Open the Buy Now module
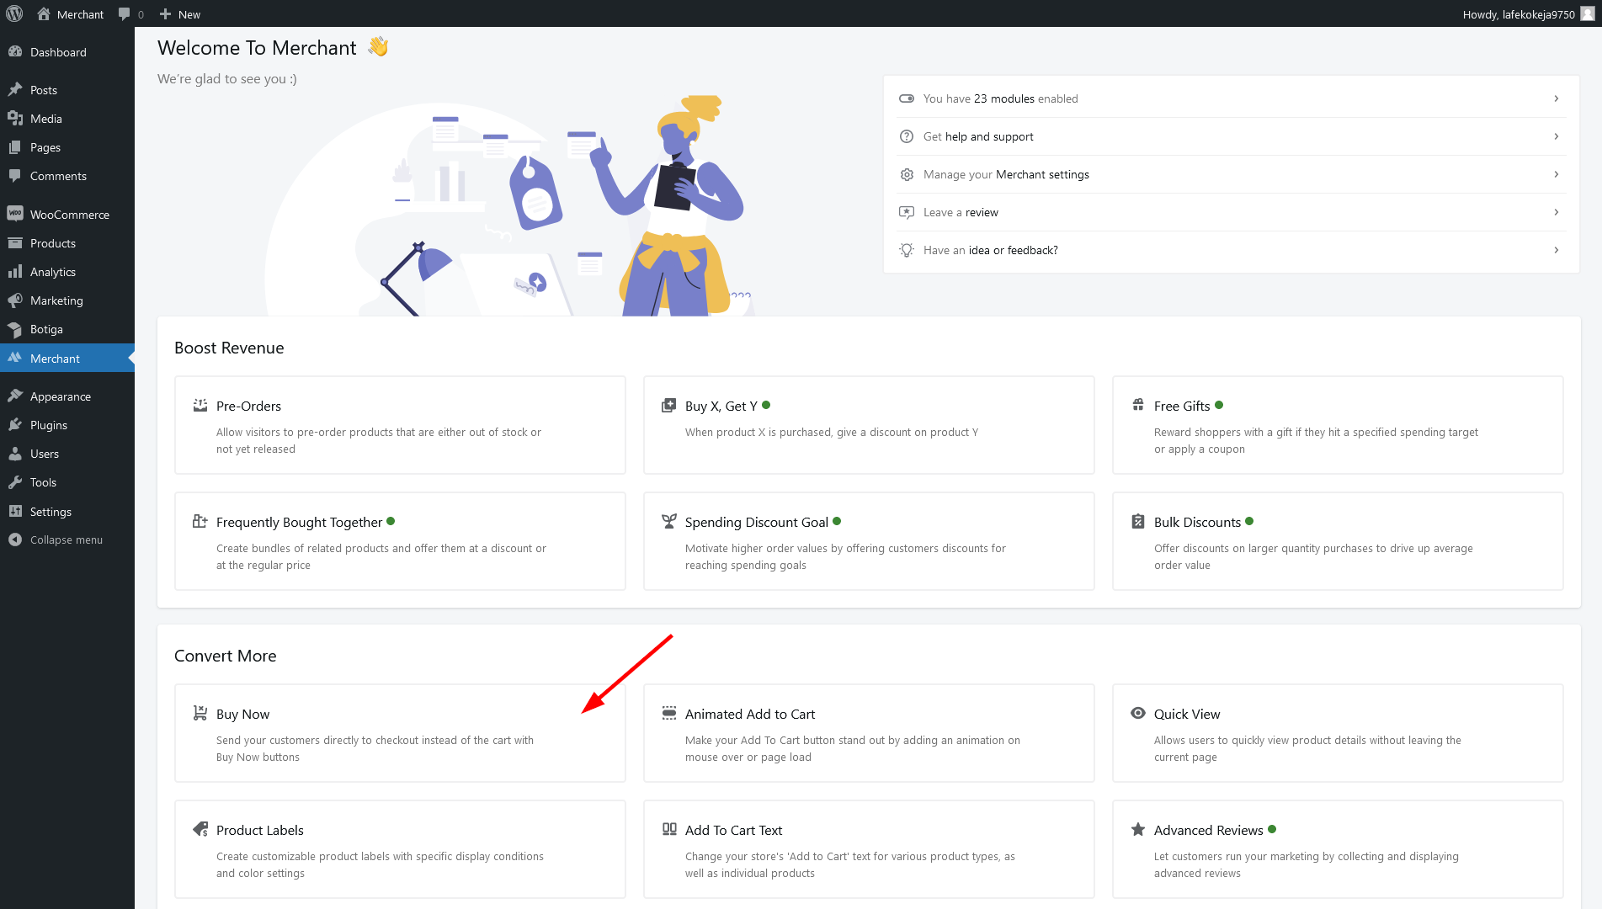1602x909 pixels. [400, 733]
